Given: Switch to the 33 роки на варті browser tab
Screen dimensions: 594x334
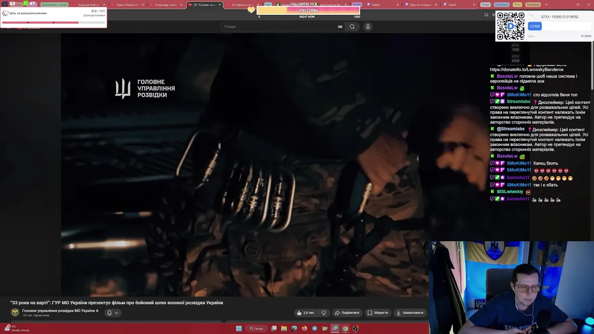Looking at the screenshot, I should (x=204, y=5).
